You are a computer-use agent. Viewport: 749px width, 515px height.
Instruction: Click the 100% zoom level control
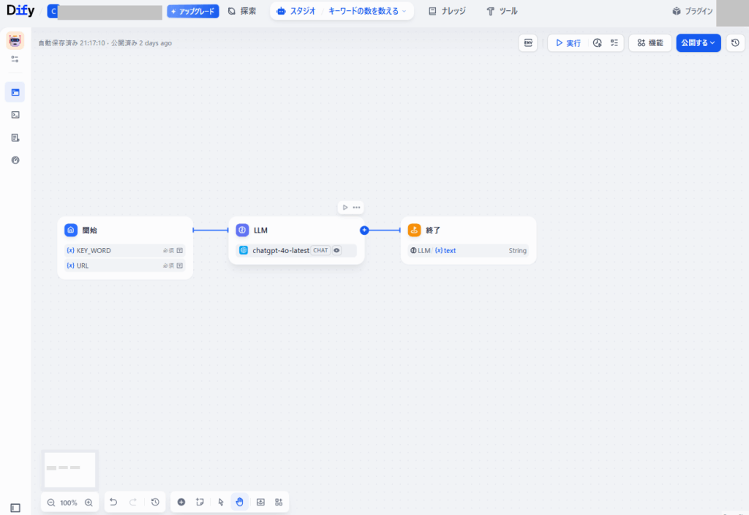[x=69, y=502]
